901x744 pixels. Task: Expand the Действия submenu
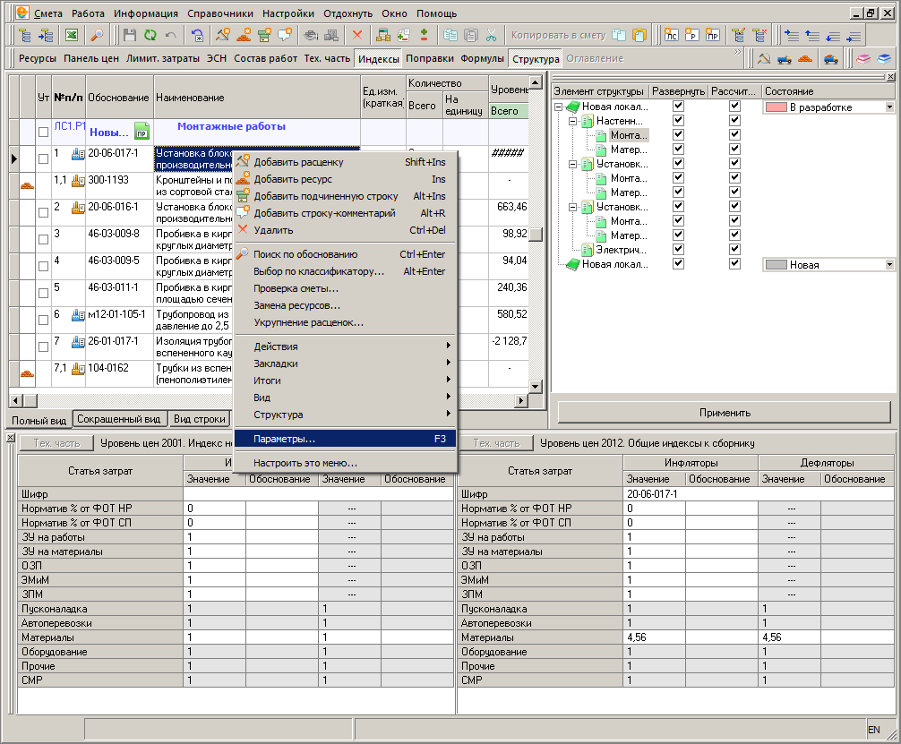pyautogui.click(x=345, y=346)
